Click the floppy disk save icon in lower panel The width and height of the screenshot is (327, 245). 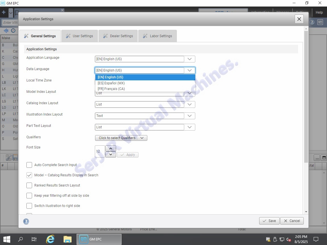pyautogui.click(x=15, y=158)
